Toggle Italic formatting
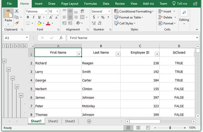The image size is (203, 132). (34, 17)
